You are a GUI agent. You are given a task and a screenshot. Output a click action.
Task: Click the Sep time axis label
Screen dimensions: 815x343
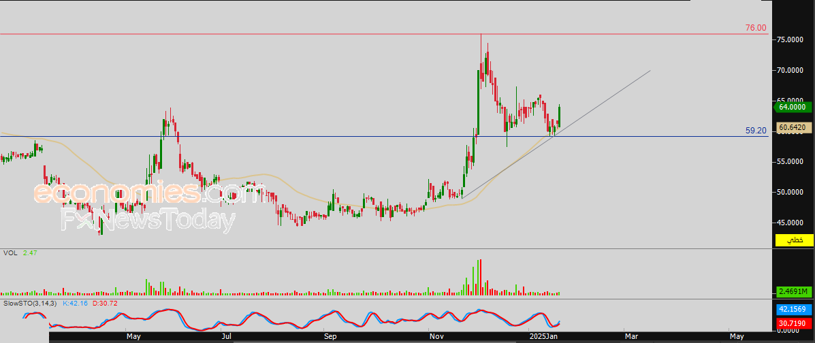(x=330, y=337)
